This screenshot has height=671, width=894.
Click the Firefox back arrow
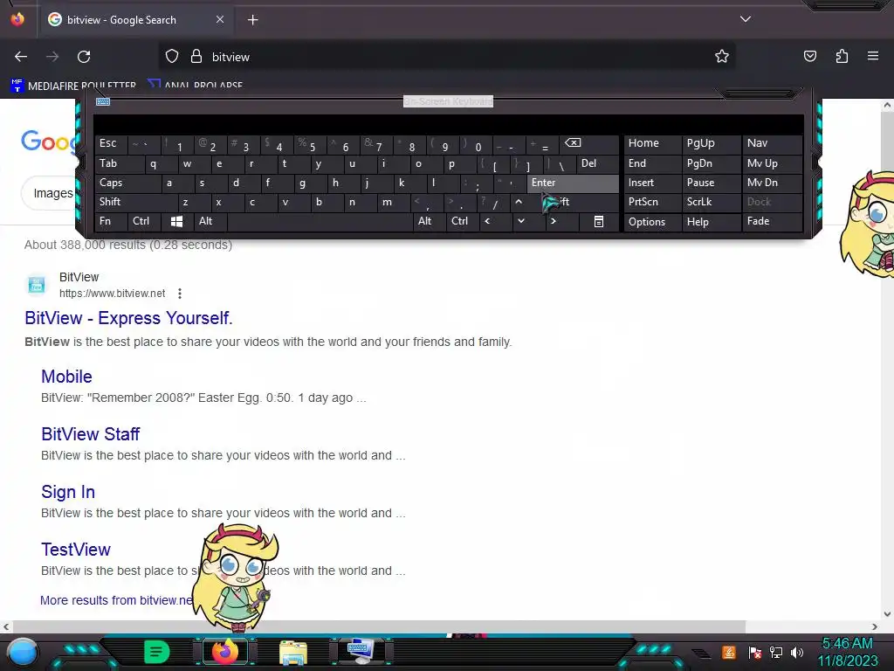click(21, 57)
